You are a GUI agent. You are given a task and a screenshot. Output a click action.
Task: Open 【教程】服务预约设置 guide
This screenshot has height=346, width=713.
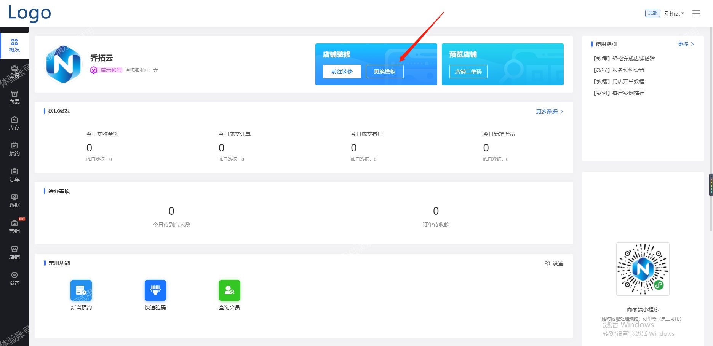click(618, 70)
